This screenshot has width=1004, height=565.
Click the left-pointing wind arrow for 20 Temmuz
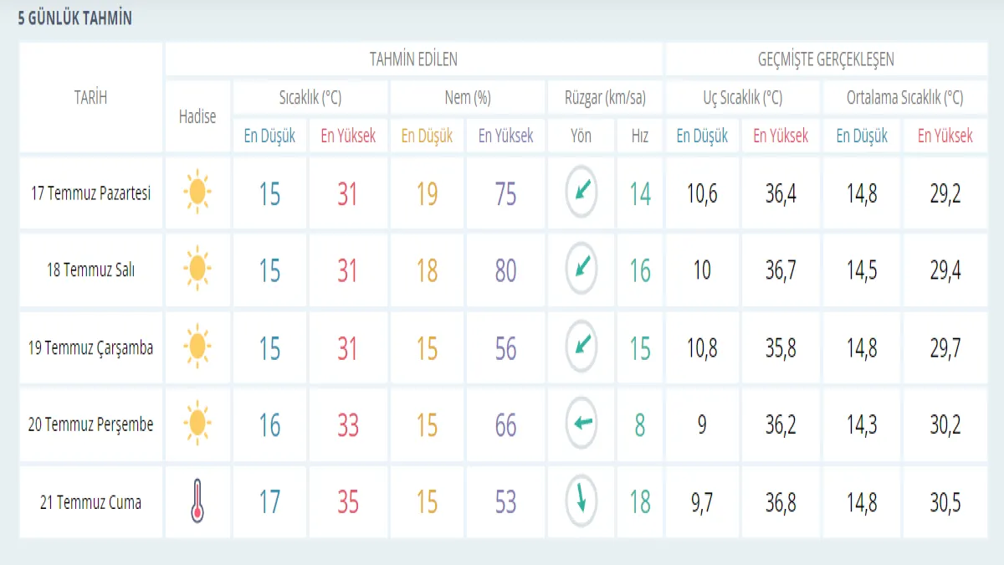pyautogui.click(x=581, y=424)
